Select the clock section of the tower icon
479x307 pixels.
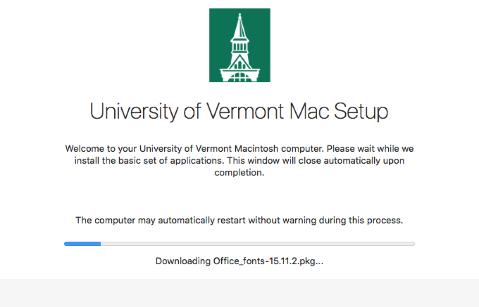(239, 47)
